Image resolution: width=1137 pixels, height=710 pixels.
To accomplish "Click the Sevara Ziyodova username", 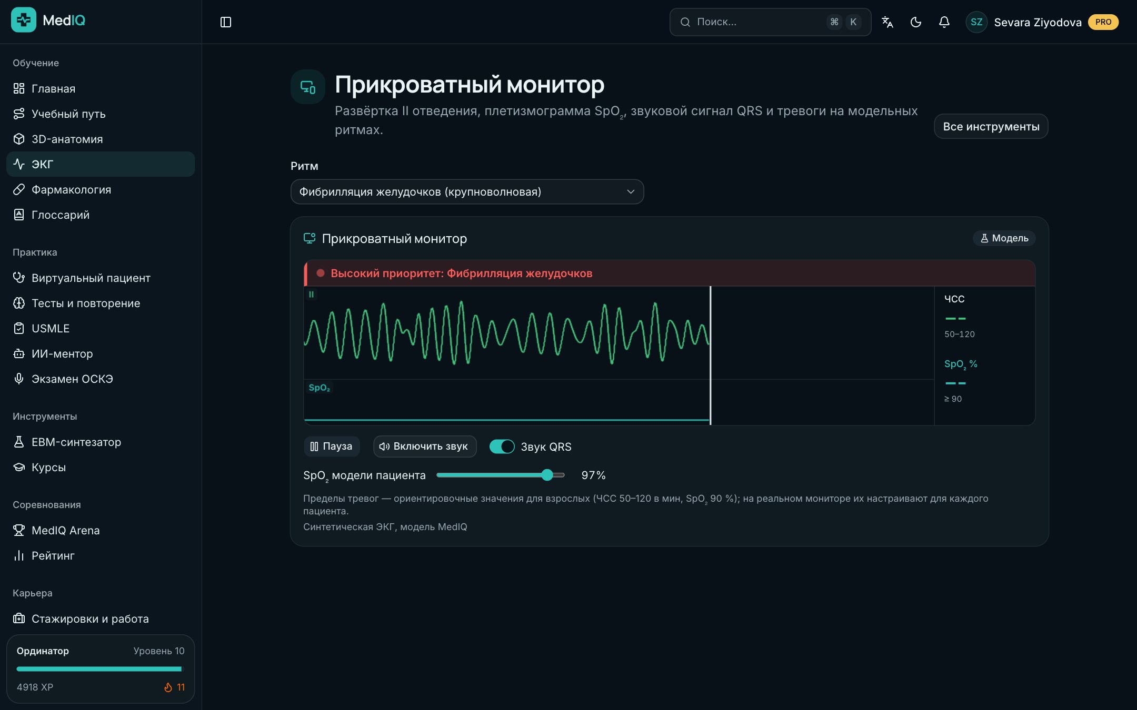I will point(1038,22).
